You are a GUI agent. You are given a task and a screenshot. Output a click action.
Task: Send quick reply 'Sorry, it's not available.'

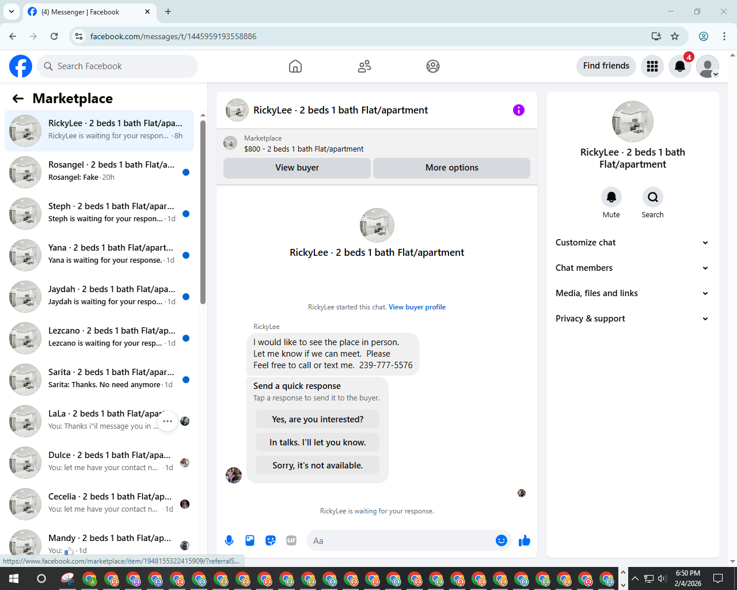pos(318,466)
